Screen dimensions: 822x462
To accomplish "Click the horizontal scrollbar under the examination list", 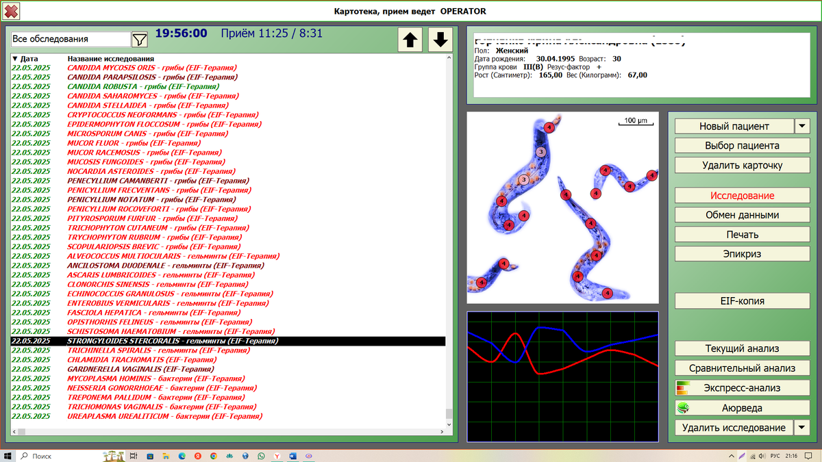I will (227, 431).
